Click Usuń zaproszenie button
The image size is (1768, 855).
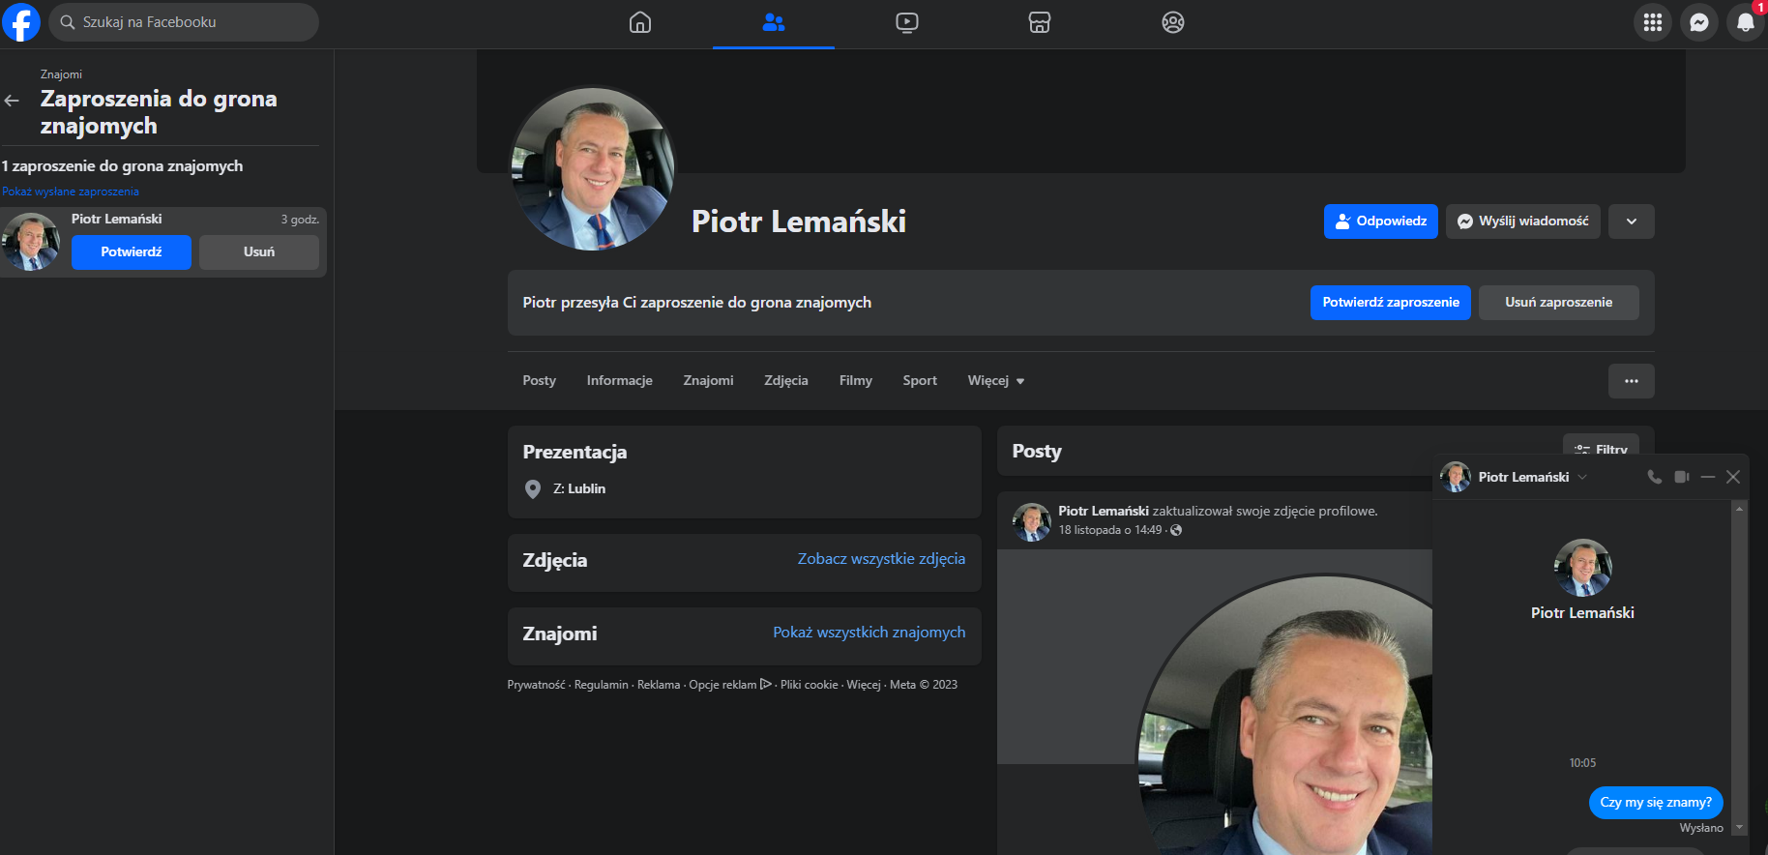[x=1559, y=303]
